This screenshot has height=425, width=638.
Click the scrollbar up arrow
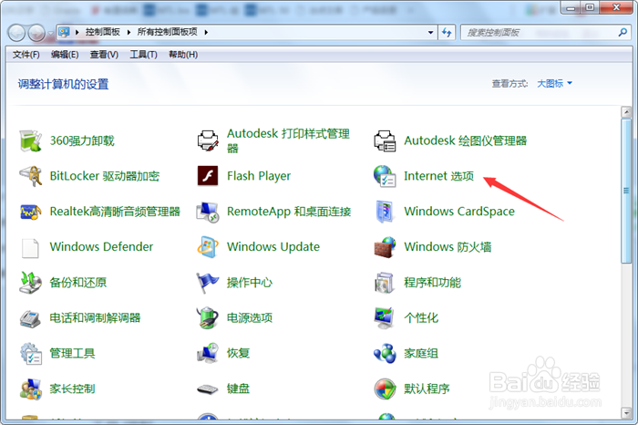coord(627,111)
